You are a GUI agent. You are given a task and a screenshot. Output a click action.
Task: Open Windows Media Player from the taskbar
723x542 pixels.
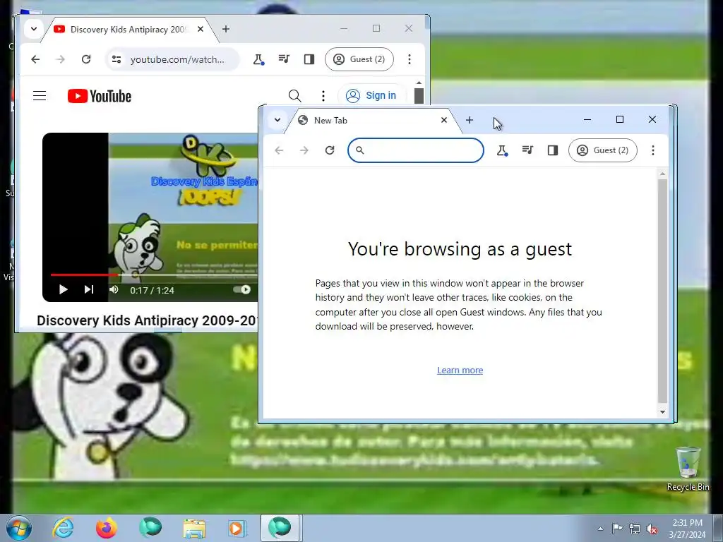[x=237, y=528]
